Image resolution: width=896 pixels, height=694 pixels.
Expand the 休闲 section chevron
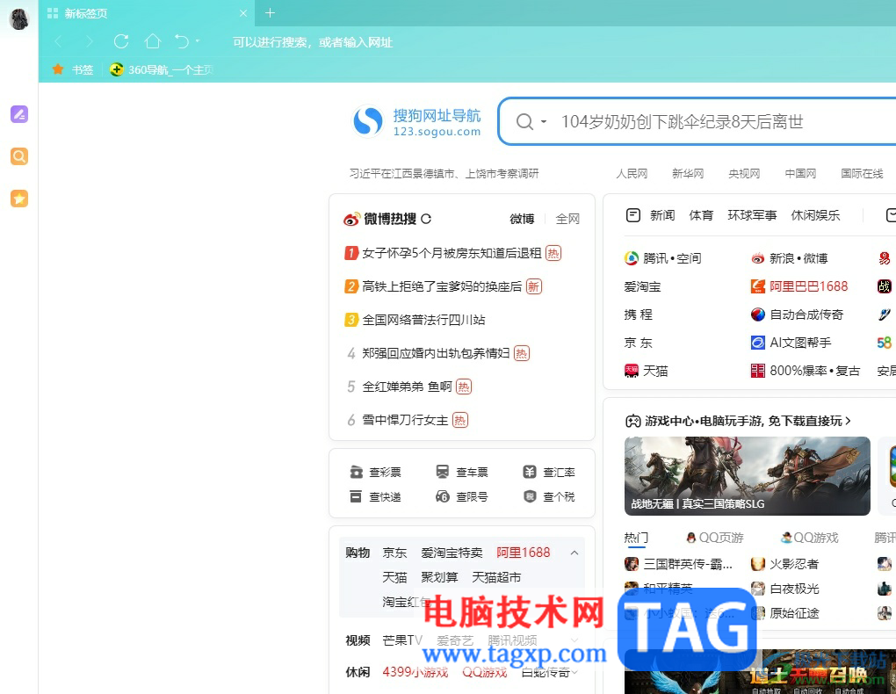click(574, 672)
